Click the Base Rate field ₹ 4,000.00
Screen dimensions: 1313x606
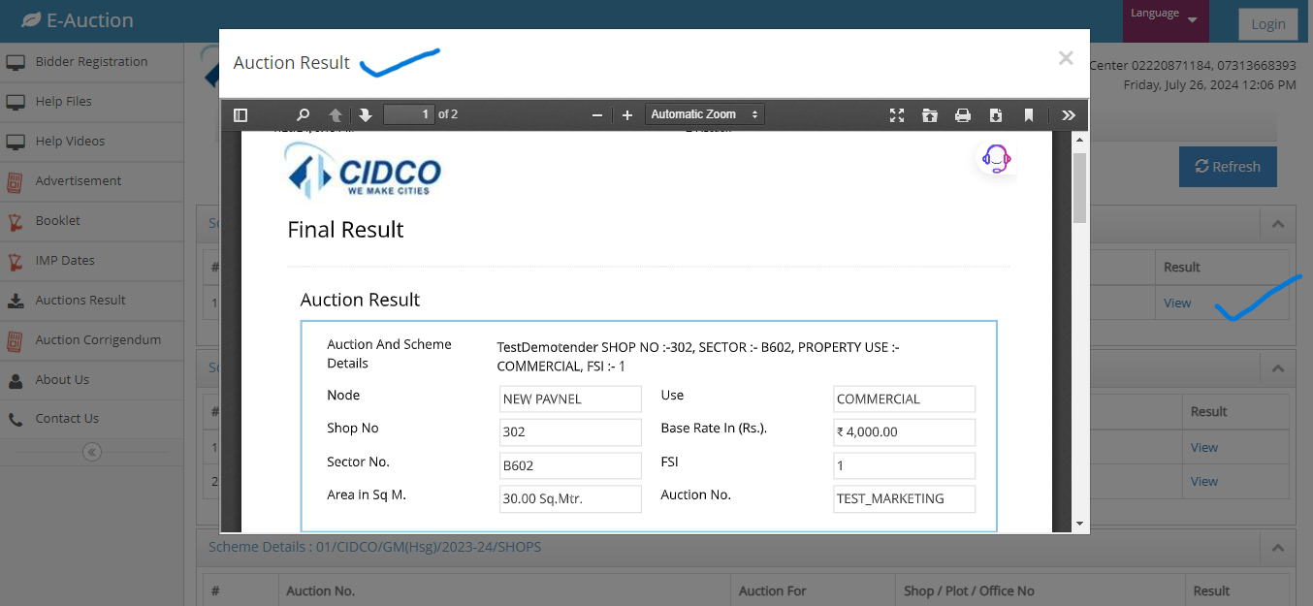pyautogui.click(x=904, y=432)
